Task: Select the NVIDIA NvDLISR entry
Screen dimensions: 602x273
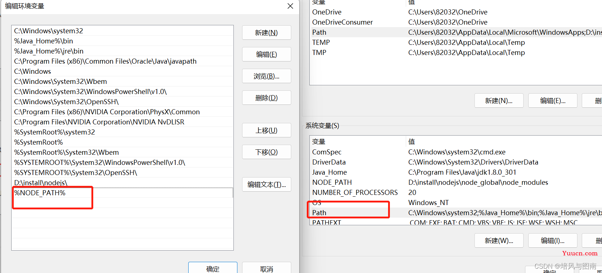Action: click(122, 122)
